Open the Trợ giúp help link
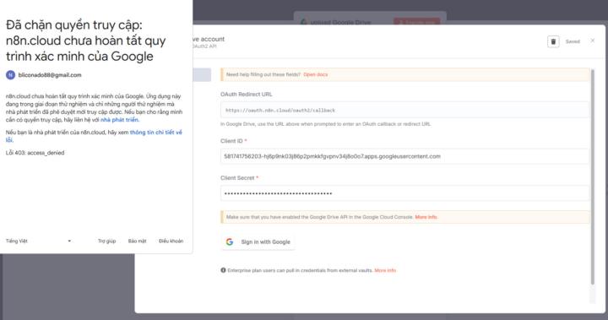This screenshot has width=608, height=320. point(106,241)
